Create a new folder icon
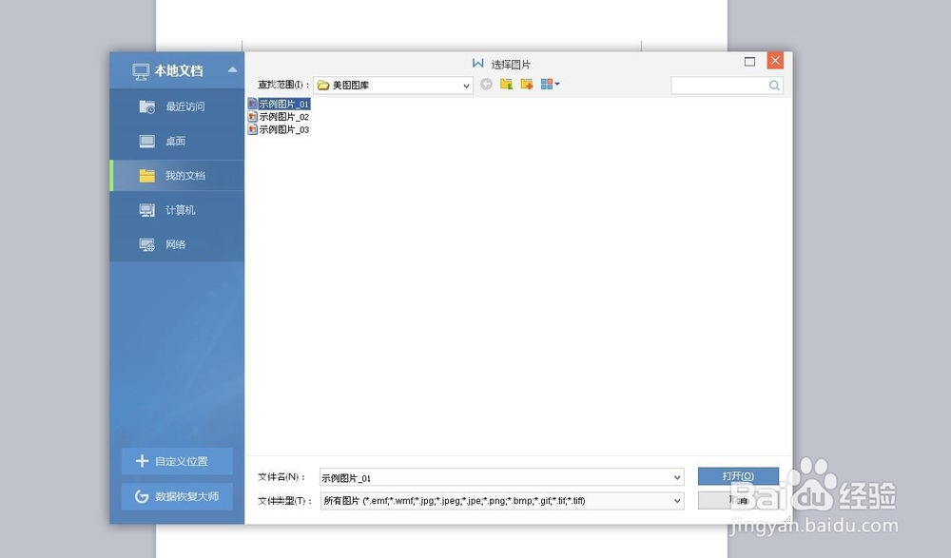 [x=527, y=85]
